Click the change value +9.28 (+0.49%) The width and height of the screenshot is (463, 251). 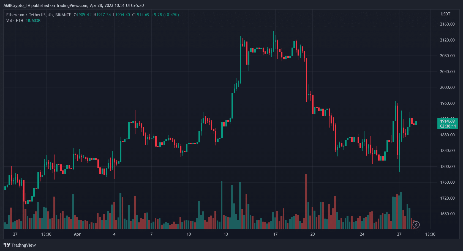pos(165,15)
